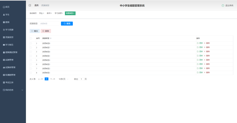Click 删除 for row 资源类型6
The width and height of the screenshot is (237, 123).
tap(207, 52)
